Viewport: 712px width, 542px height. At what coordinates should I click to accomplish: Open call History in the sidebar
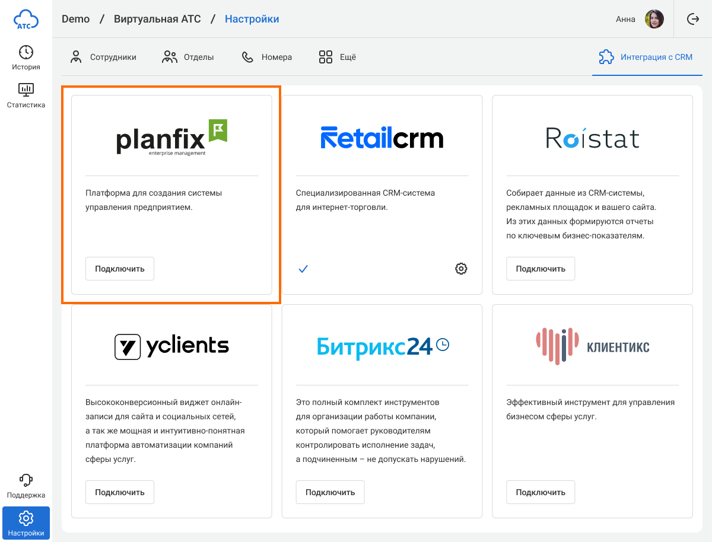pos(26,58)
